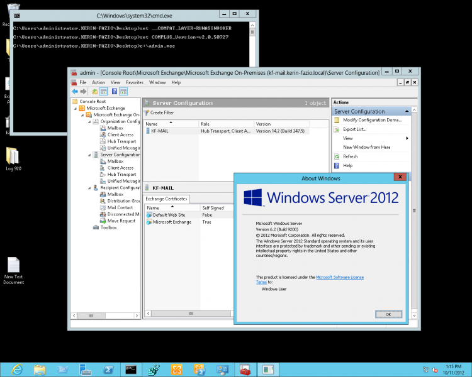Open Help menu in menu bar
Image resolution: width=472 pixels, height=377 pixels.
176,82
